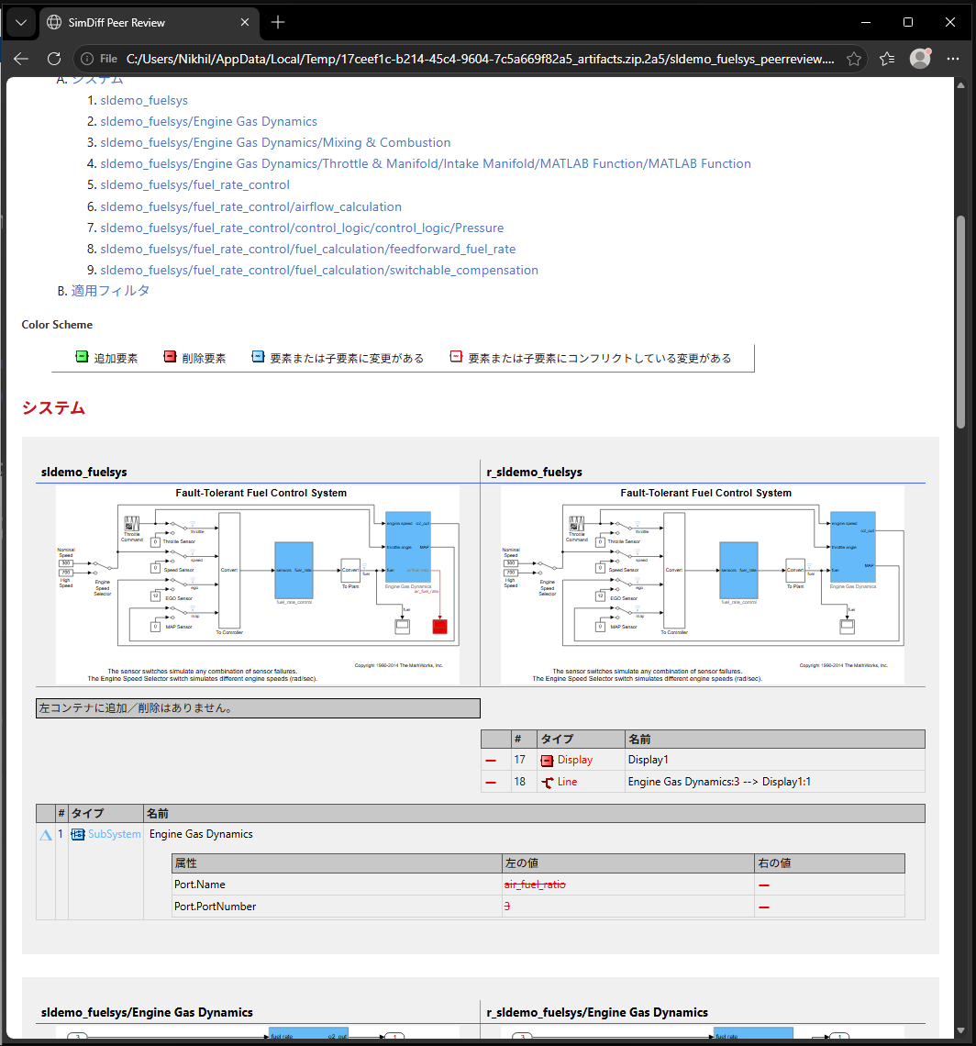The height and width of the screenshot is (1046, 976).
Task: Click the blue 要素または子要素に変更がある legend icon
Action: 258,357
